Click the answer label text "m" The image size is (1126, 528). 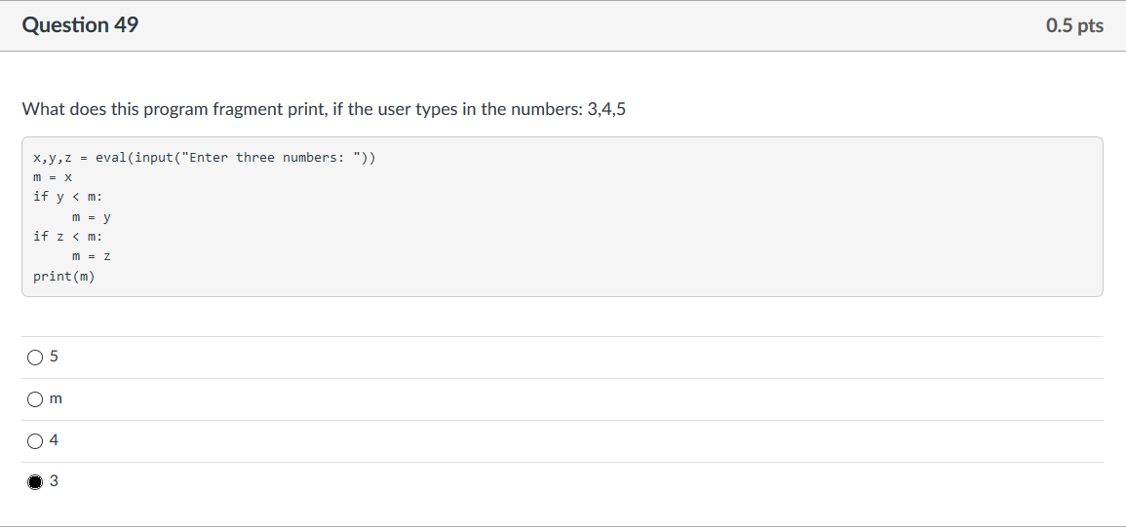pyautogui.click(x=56, y=398)
